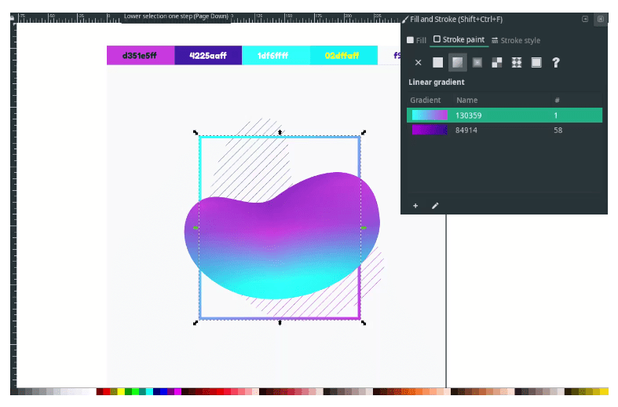The width and height of the screenshot is (618, 407).
Task: Click the Gradient column header
Action: point(426,100)
